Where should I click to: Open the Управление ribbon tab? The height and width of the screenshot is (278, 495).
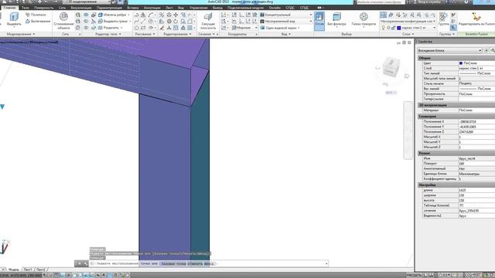point(199,8)
